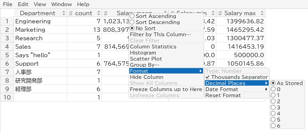This screenshot has width=308, height=132.
Task: Toggle the Thousands Separator checkbox
Action: pos(237,77)
